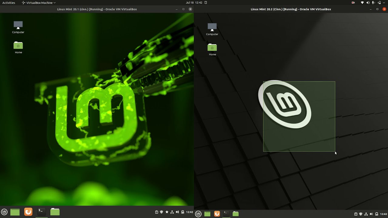
Task: Open Files manager in Mint 20.2 panel
Action: [x=236, y=214]
